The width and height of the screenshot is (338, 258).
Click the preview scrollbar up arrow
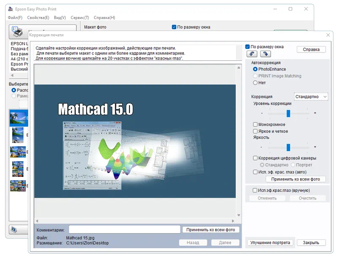tap(239, 68)
